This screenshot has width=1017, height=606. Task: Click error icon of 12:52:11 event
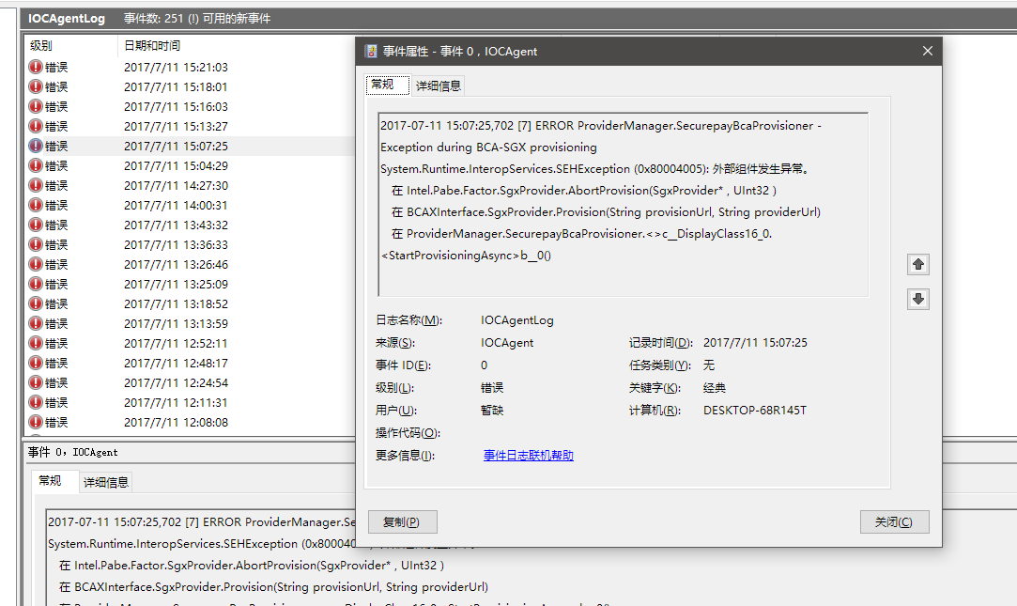(36, 343)
